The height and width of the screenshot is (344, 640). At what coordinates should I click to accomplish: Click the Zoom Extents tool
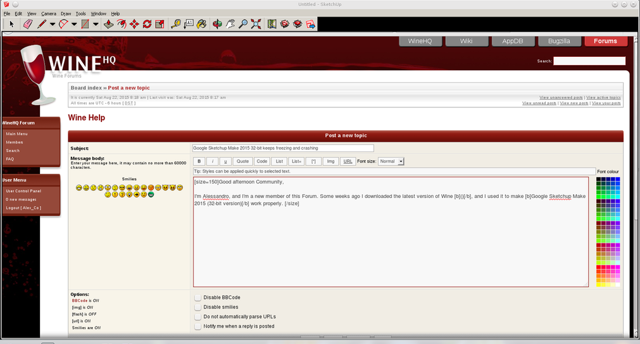click(256, 24)
